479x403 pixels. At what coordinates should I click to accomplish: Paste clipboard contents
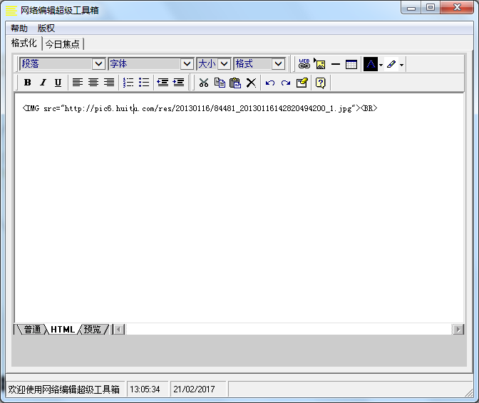coord(235,83)
